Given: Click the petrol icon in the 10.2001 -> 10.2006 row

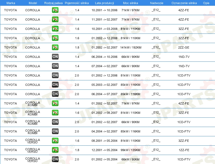Looking at the screenshot, I should tap(55, 10).
